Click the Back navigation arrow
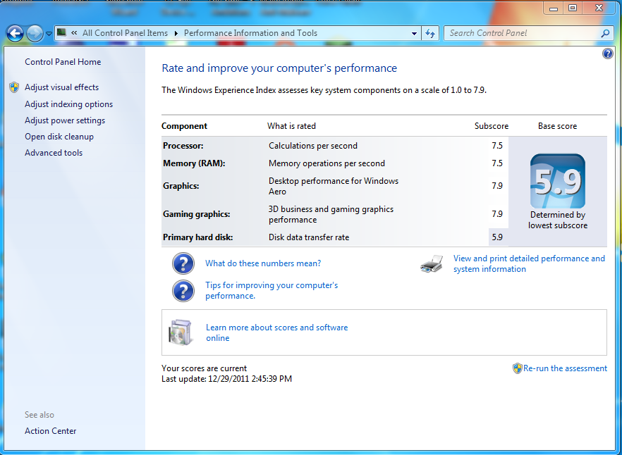This screenshot has width=622, height=455. [x=15, y=33]
